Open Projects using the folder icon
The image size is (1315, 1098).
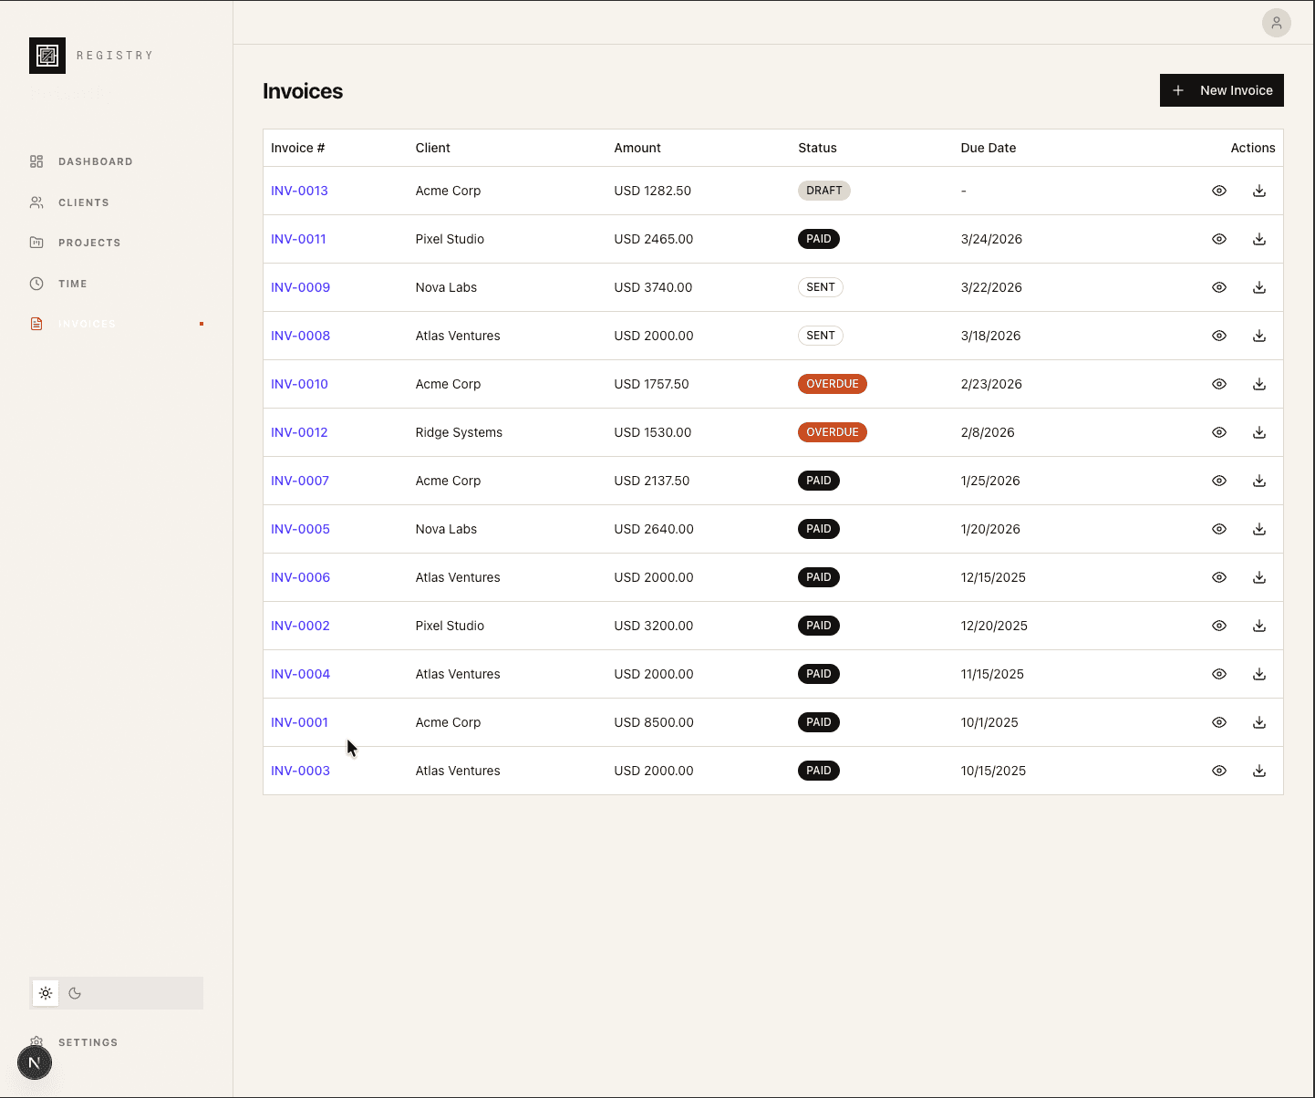(36, 242)
